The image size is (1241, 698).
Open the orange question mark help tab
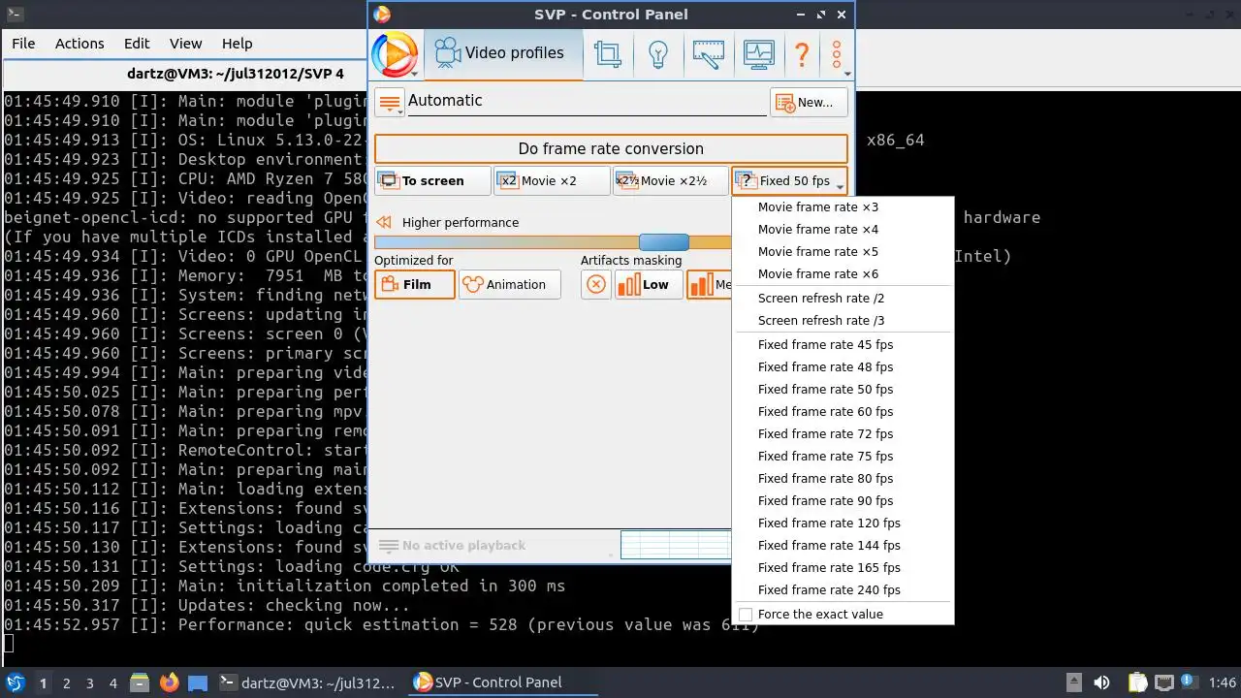(802, 53)
